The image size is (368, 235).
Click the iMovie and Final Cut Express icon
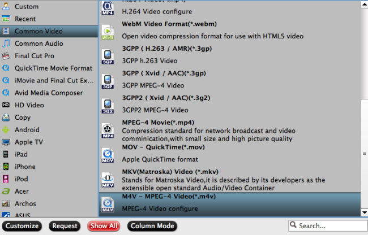click(x=6, y=80)
